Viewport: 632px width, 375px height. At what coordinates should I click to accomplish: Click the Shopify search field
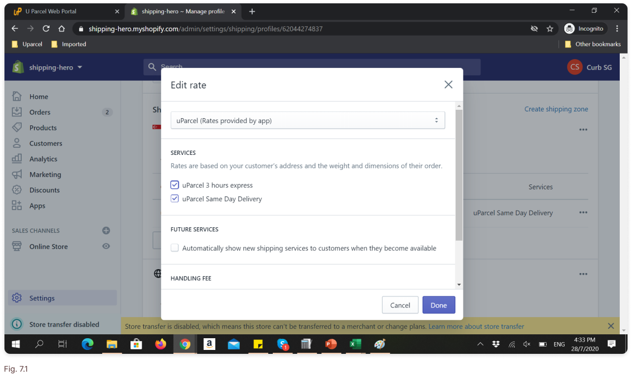click(312, 67)
